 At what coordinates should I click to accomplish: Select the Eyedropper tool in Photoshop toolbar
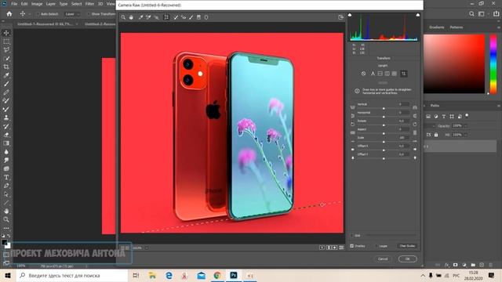point(6,75)
